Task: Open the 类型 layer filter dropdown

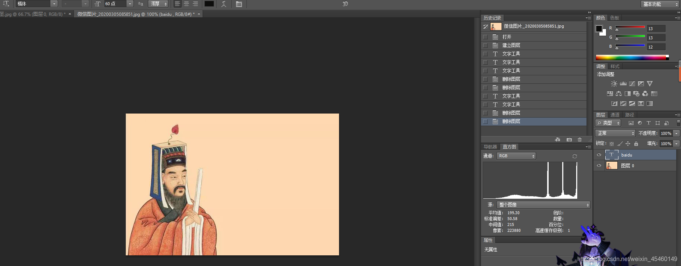Action: click(608, 123)
